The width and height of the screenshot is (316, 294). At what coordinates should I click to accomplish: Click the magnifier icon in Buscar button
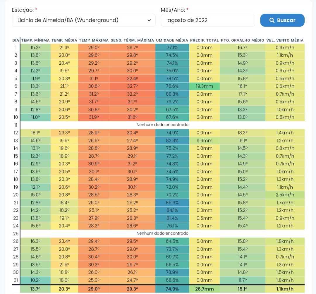click(272, 20)
